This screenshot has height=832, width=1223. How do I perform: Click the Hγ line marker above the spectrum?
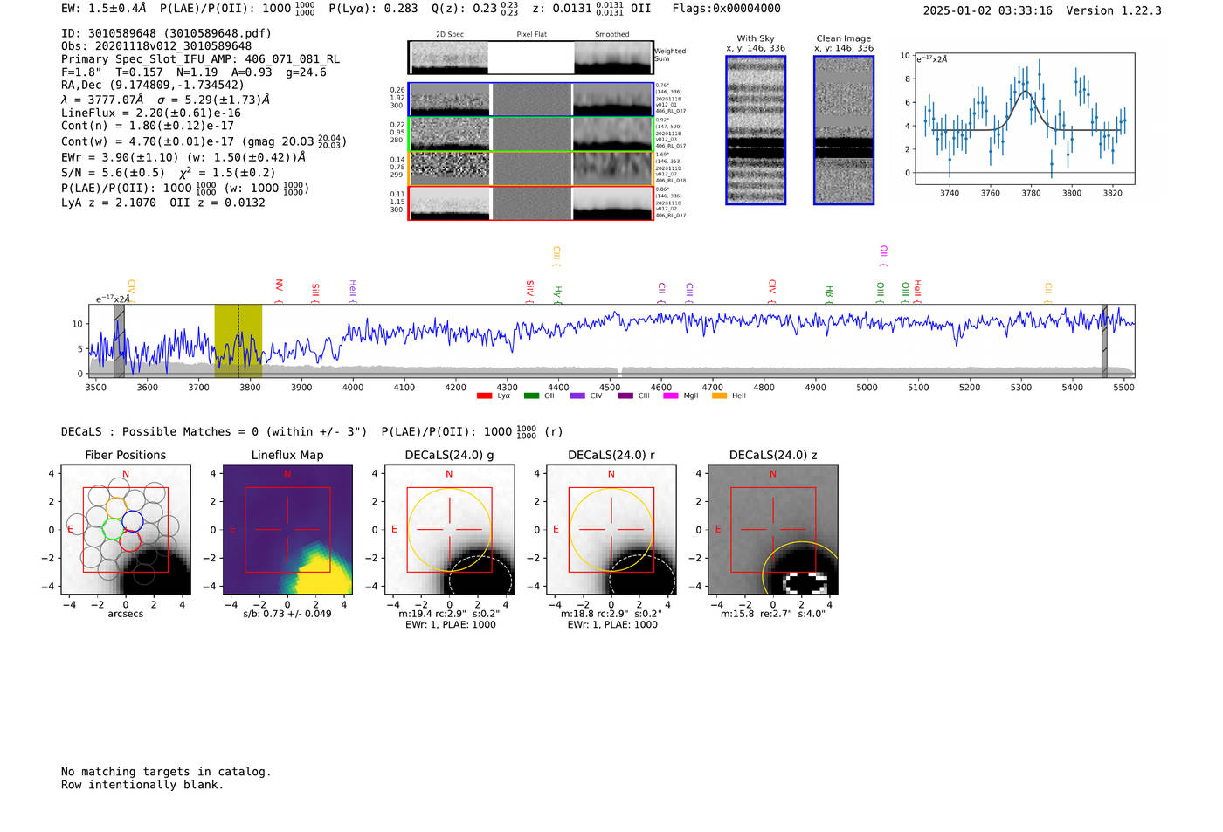pyautogui.click(x=557, y=295)
